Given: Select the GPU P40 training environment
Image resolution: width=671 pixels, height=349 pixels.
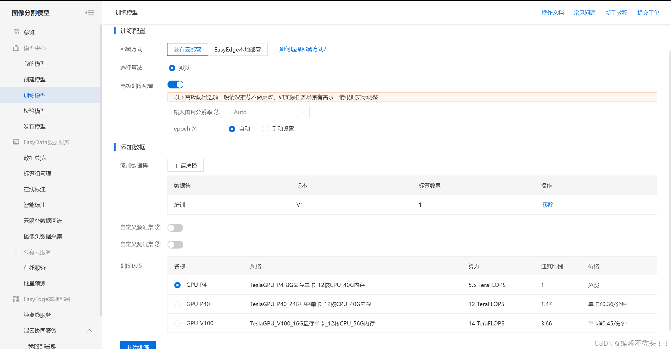Looking at the screenshot, I should (x=177, y=304).
